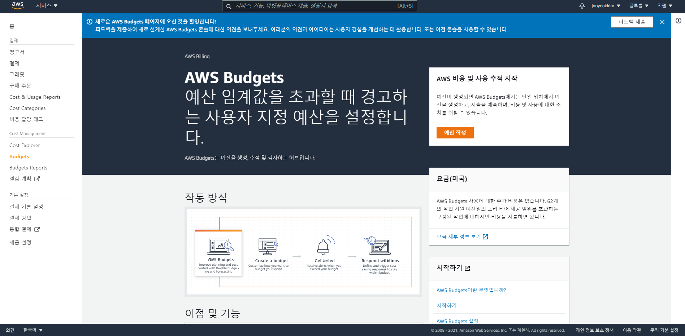Image resolution: width=685 pixels, height=336 pixels.
Task: Open 크레딧 in sidebar
Action: click(x=17, y=75)
